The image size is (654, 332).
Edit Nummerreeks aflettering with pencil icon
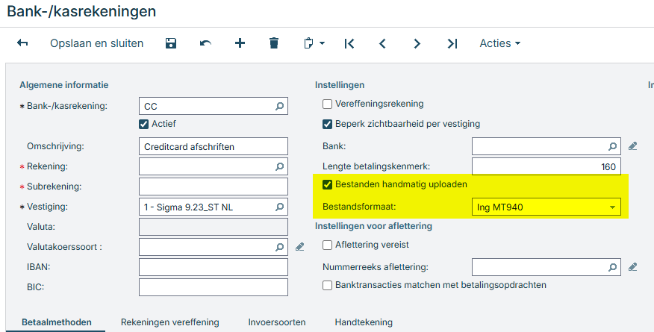click(633, 267)
